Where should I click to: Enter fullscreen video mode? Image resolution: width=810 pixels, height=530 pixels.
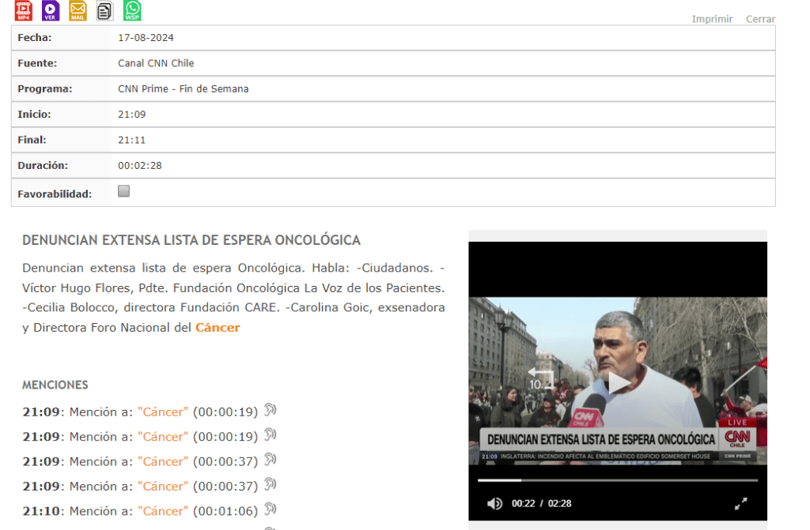(x=740, y=504)
